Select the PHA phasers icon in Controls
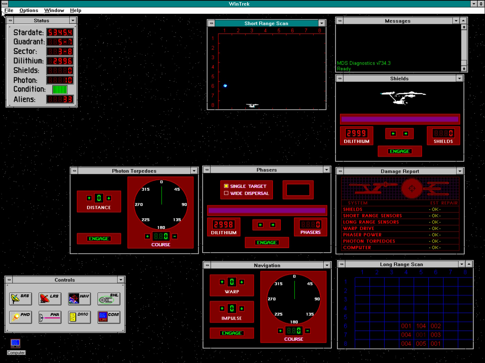Image resolution: width=485 pixels, height=363 pixels. point(50,317)
